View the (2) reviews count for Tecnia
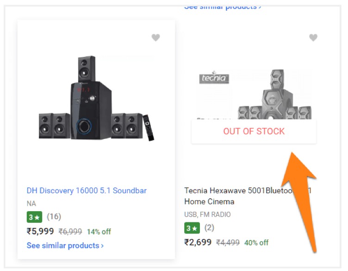The image size is (348, 271). click(209, 227)
